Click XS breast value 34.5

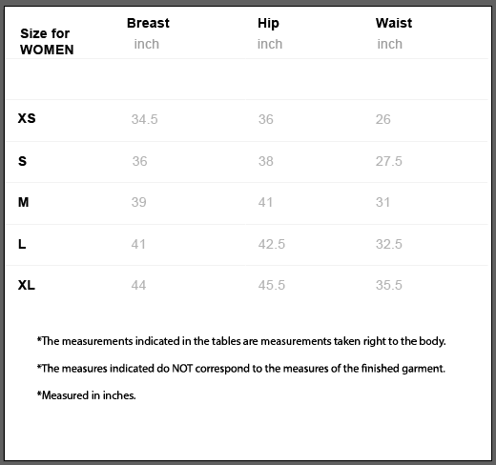click(144, 119)
